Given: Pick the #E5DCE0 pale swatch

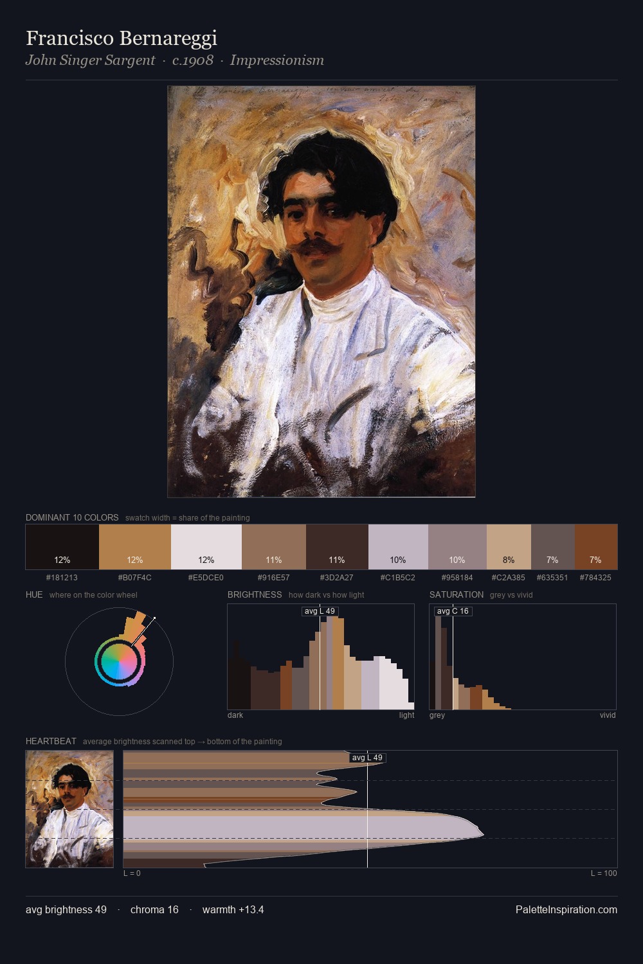Looking at the screenshot, I should (x=206, y=547).
